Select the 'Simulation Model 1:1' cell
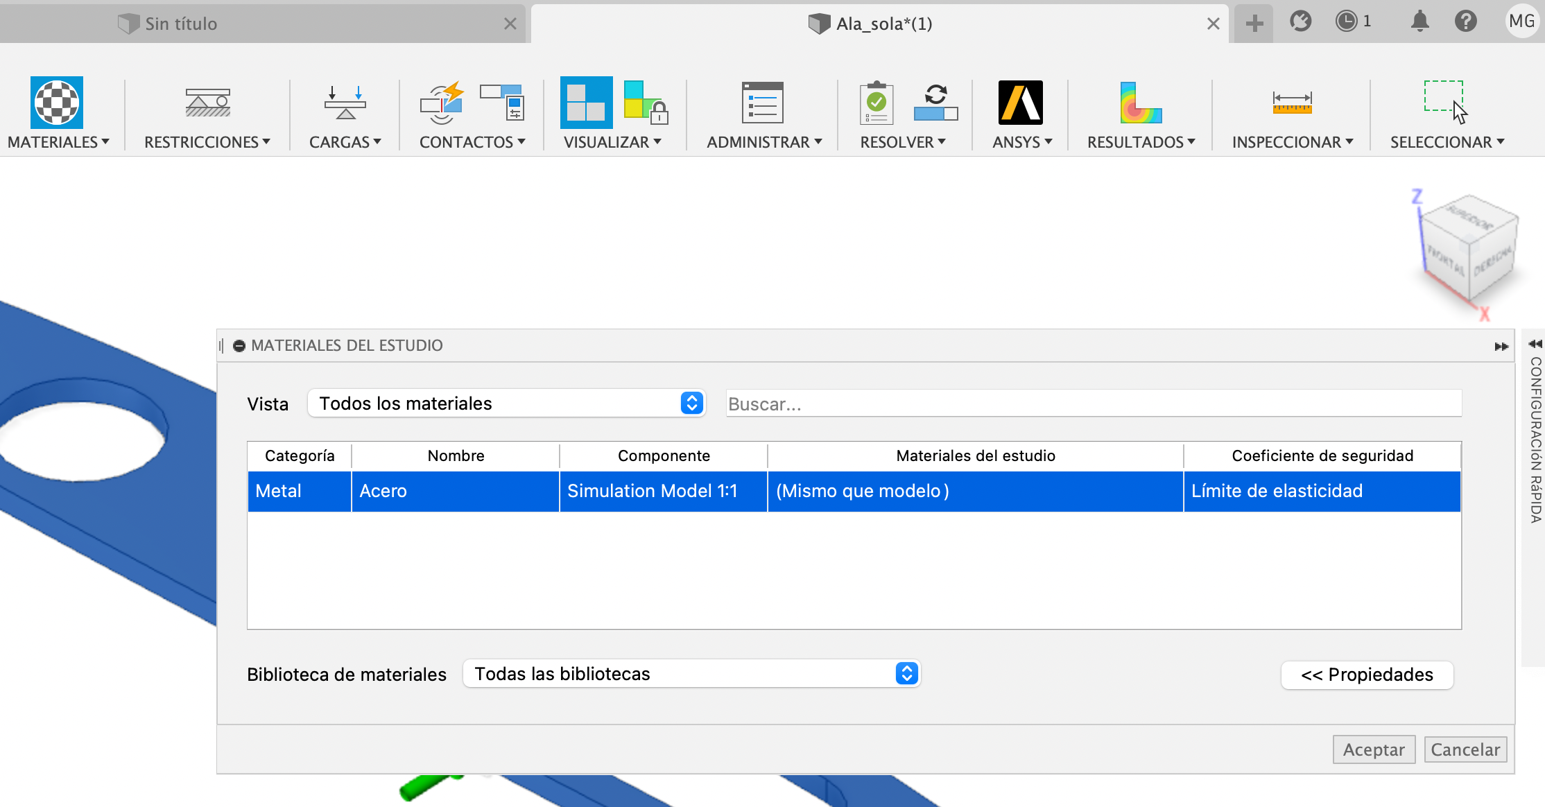The image size is (1545, 807). (x=664, y=491)
